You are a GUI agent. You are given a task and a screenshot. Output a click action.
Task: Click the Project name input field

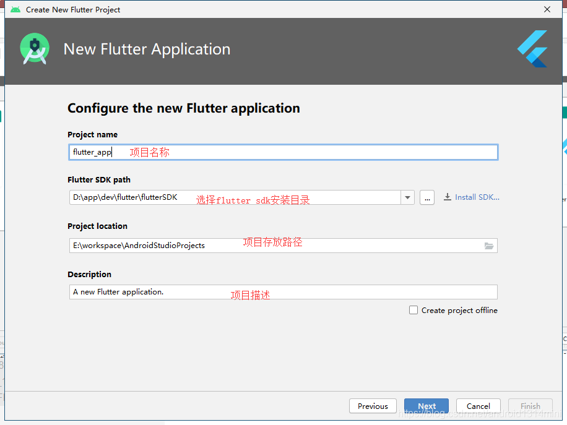click(283, 152)
